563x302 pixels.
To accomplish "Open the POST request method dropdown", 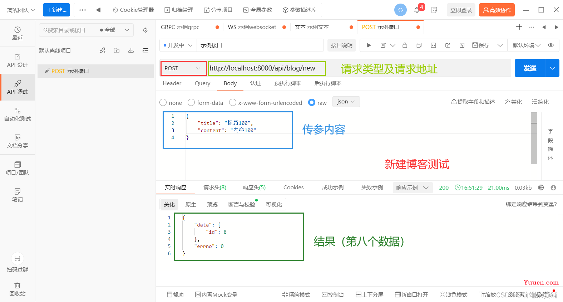I will coord(184,68).
